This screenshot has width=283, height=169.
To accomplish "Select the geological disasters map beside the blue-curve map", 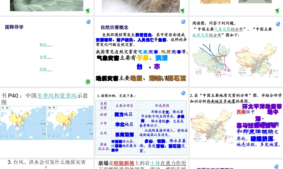I will point(256,60).
